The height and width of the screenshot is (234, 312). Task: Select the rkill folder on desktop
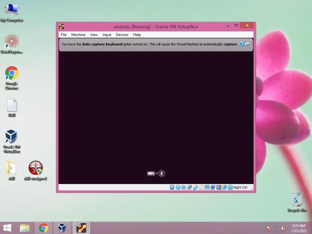pos(12,170)
